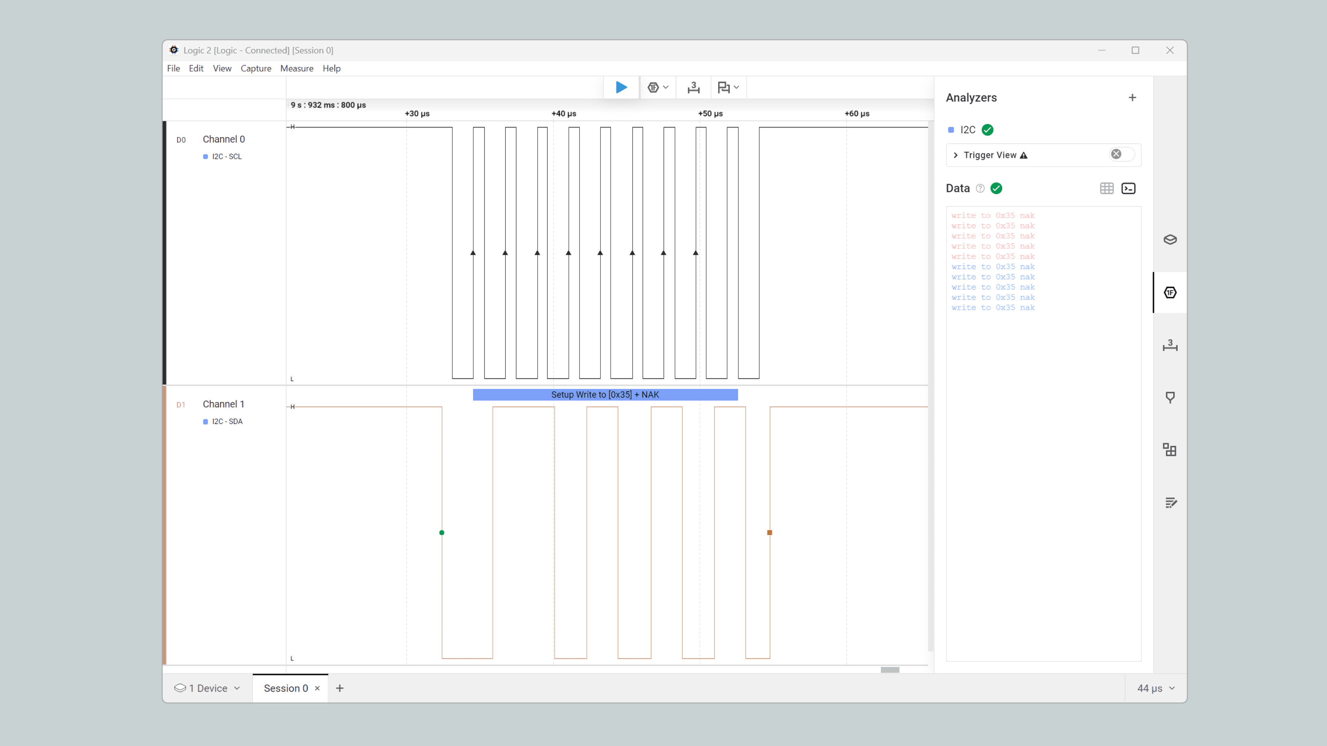1327x746 pixels.
Task: Open the analyzer toolbar dropdown icon
Action: 658,87
